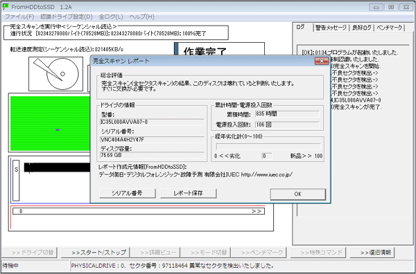
Task: Click the レポート保存 button
Action: (189, 193)
